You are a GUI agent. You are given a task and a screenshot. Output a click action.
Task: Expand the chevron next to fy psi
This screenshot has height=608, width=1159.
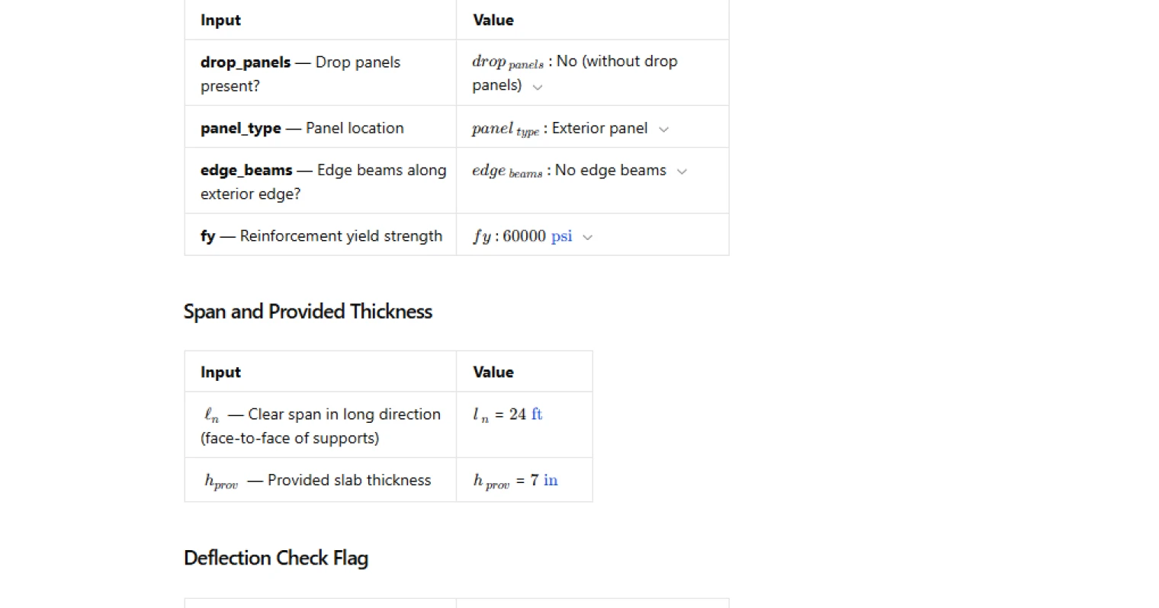click(587, 238)
